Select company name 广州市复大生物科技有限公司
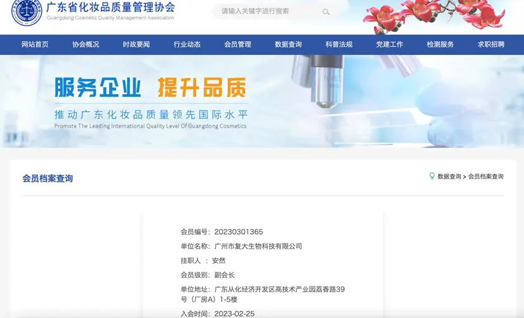524x318 pixels. (258, 246)
